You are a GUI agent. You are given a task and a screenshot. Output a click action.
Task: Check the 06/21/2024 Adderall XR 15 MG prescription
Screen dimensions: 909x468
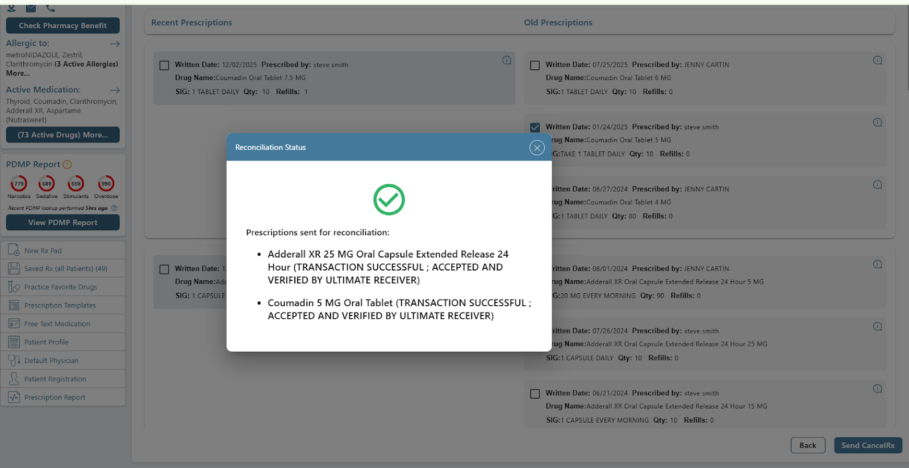click(x=535, y=394)
